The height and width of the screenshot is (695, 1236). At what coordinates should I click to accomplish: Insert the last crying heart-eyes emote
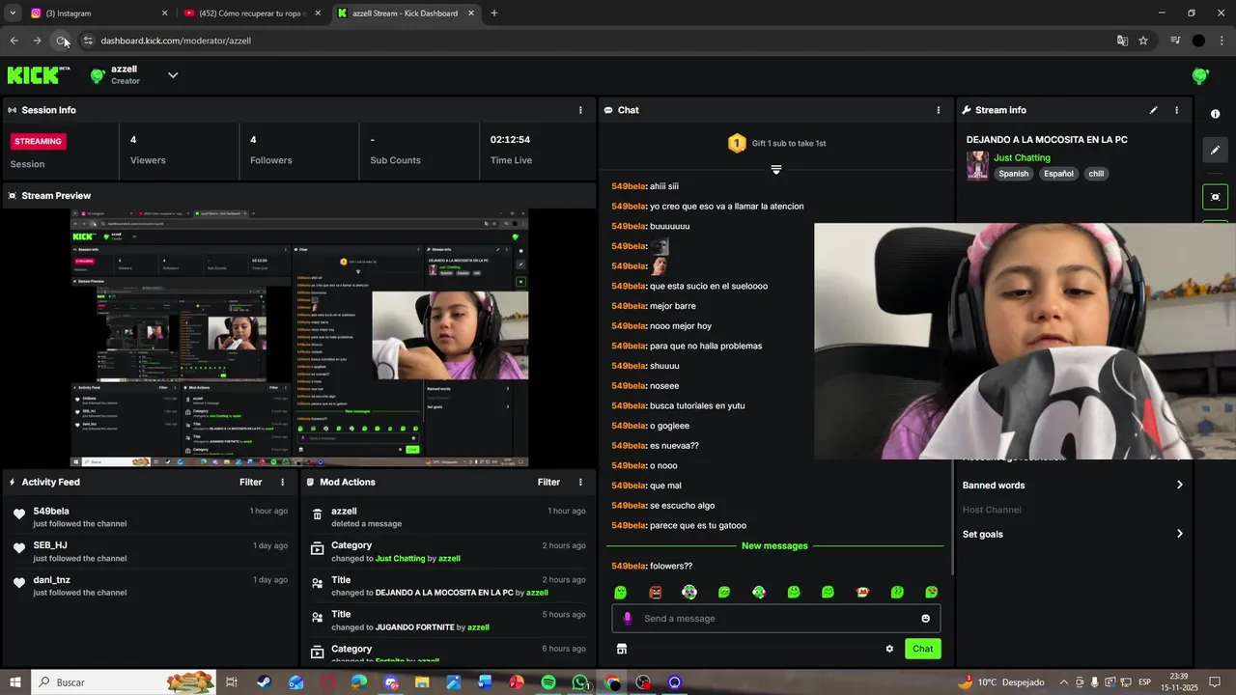pos(931,592)
